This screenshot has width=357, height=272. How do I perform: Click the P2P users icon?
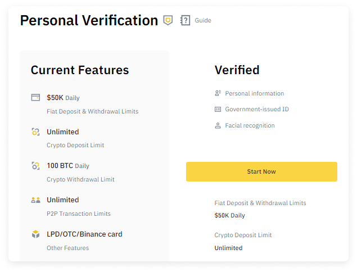click(x=35, y=200)
